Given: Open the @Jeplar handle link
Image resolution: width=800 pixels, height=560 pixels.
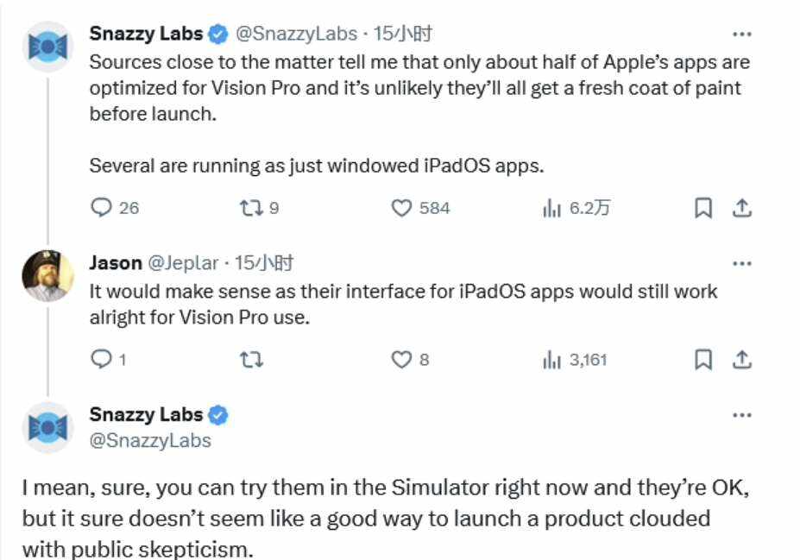Looking at the screenshot, I should (183, 263).
